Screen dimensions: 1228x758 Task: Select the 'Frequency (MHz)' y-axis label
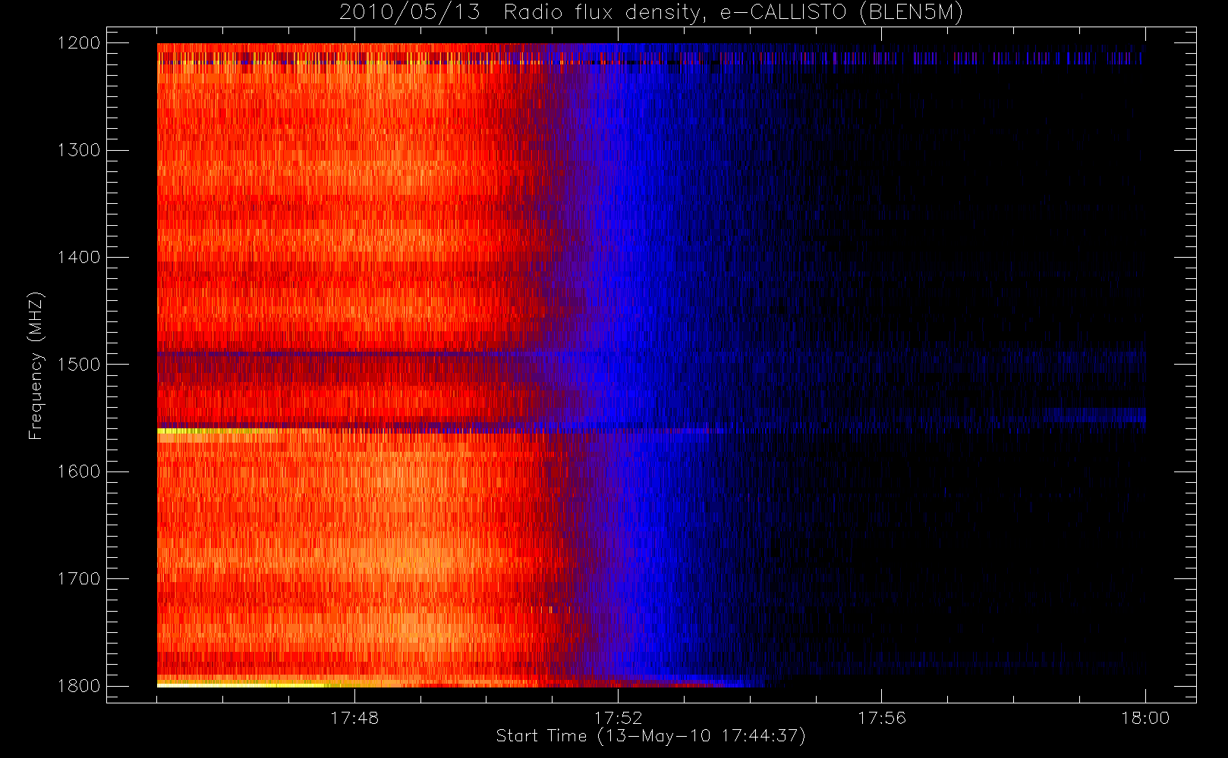click(36, 365)
